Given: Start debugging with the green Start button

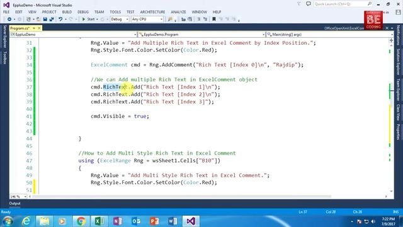Looking at the screenshot, I should 88,20.
